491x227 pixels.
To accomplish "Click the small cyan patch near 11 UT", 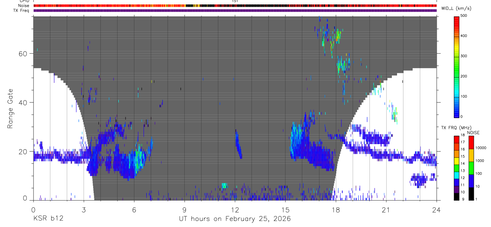I will (x=224, y=185).
